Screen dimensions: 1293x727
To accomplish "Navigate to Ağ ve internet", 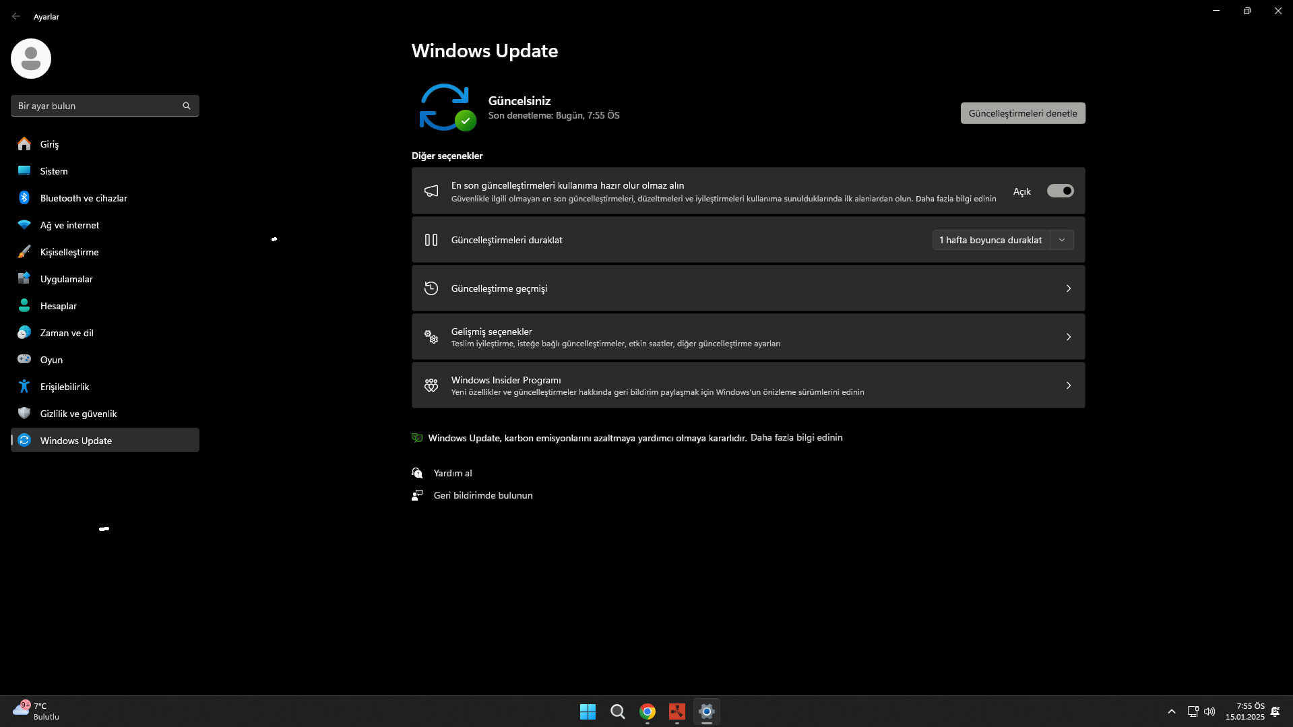I will pos(105,225).
